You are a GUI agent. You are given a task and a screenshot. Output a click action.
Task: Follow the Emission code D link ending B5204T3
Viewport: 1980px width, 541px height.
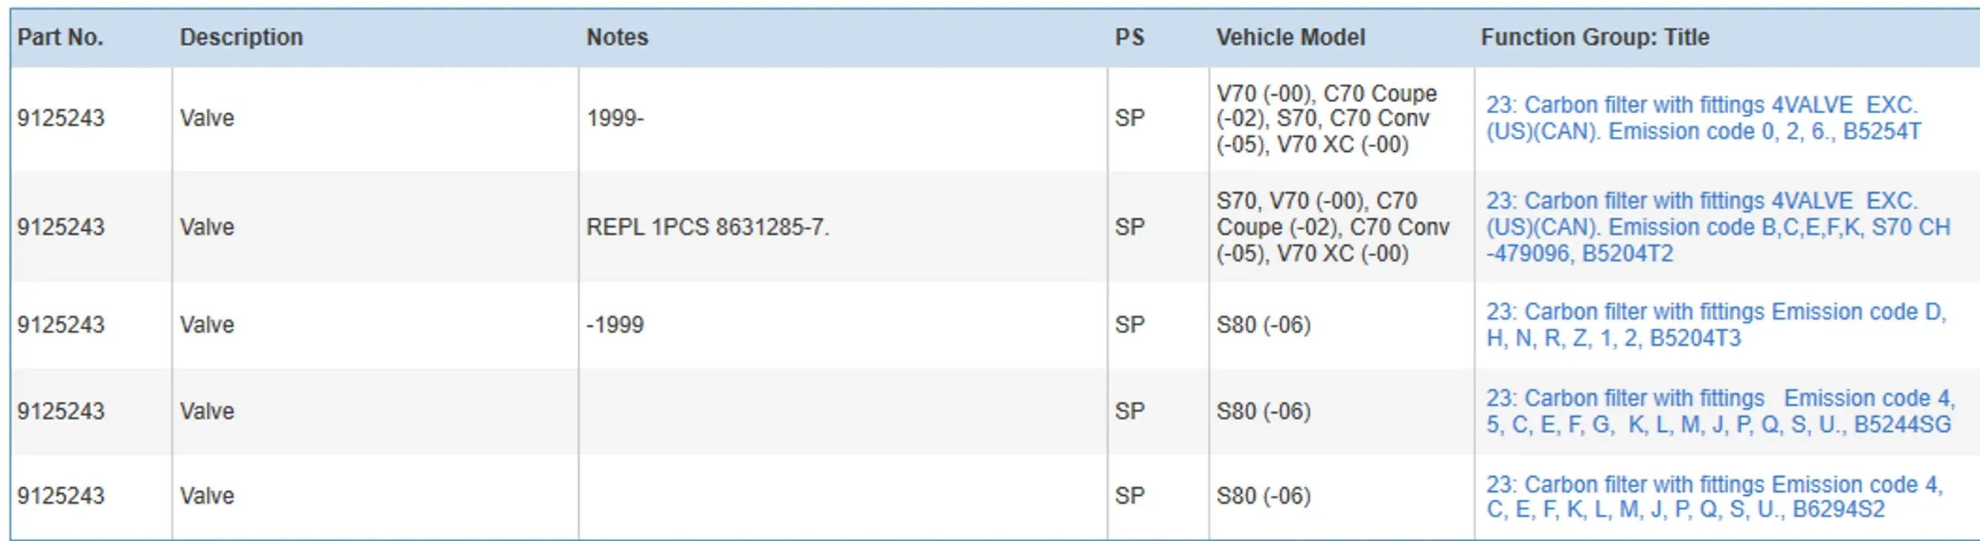click(x=1715, y=325)
